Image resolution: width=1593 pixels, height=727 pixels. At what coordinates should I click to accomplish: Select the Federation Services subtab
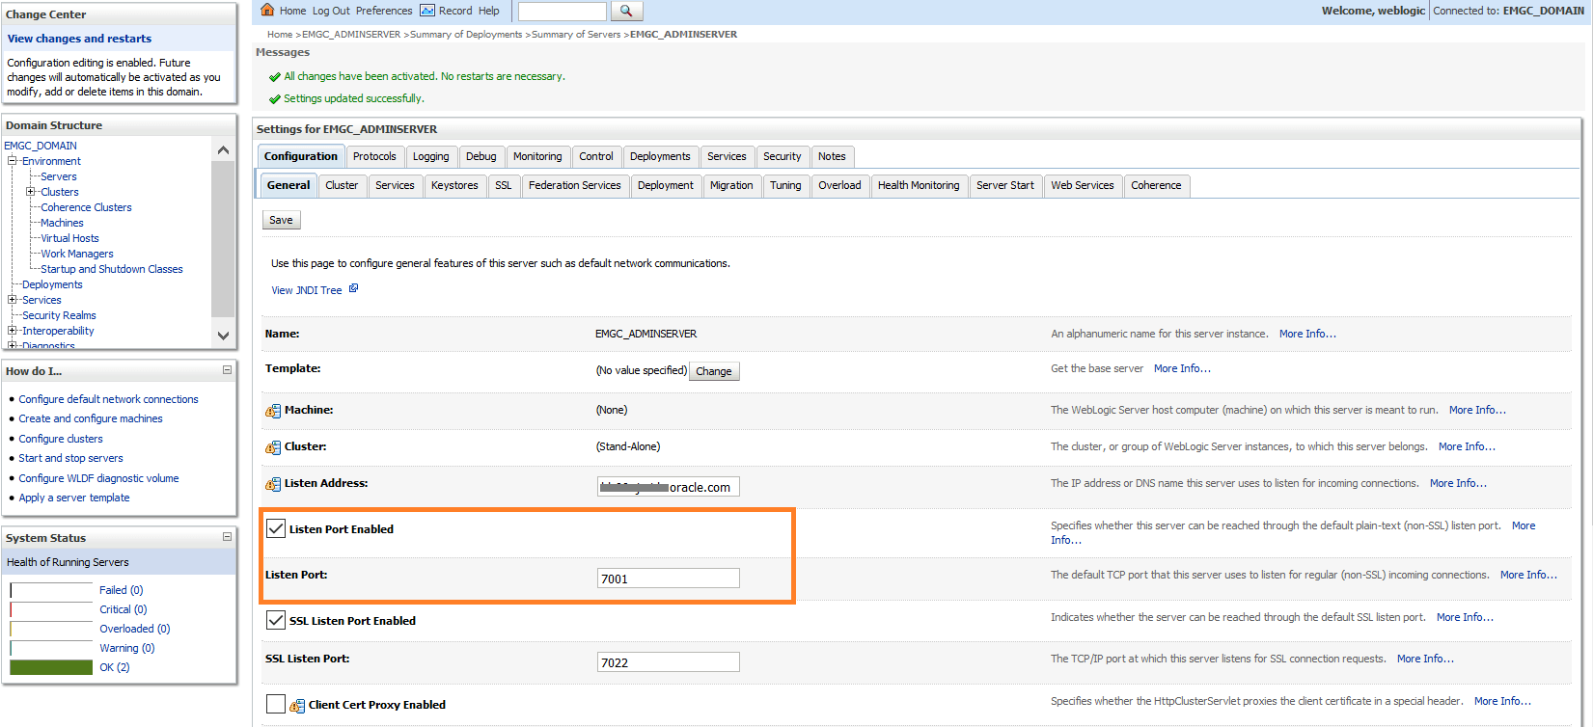click(575, 185)
